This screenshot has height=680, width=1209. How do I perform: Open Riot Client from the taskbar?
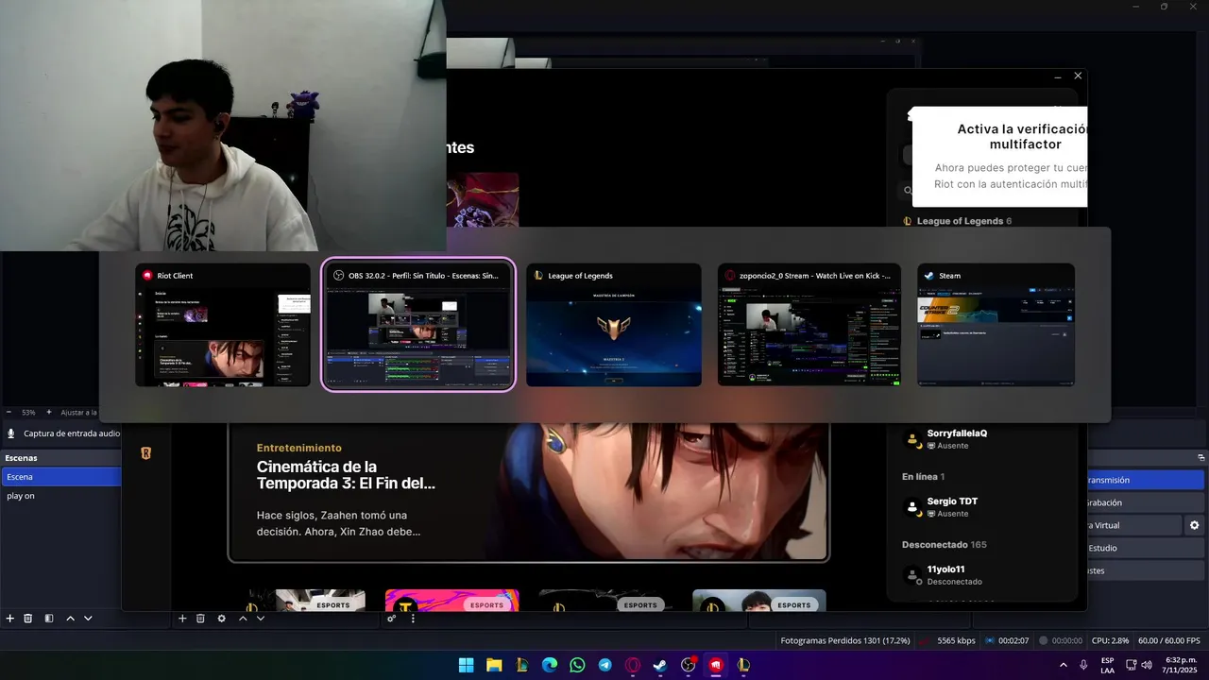[x=716, y=665]
